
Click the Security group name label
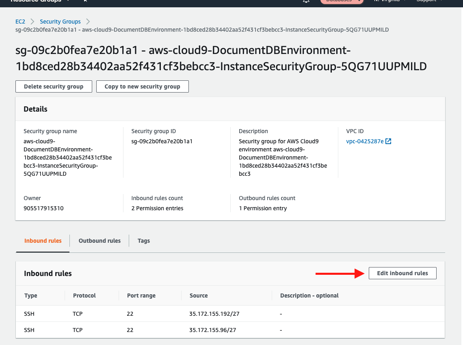click(x=50, y=131)
